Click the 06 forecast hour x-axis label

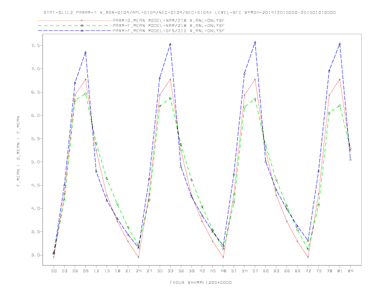tap(75, 271)
